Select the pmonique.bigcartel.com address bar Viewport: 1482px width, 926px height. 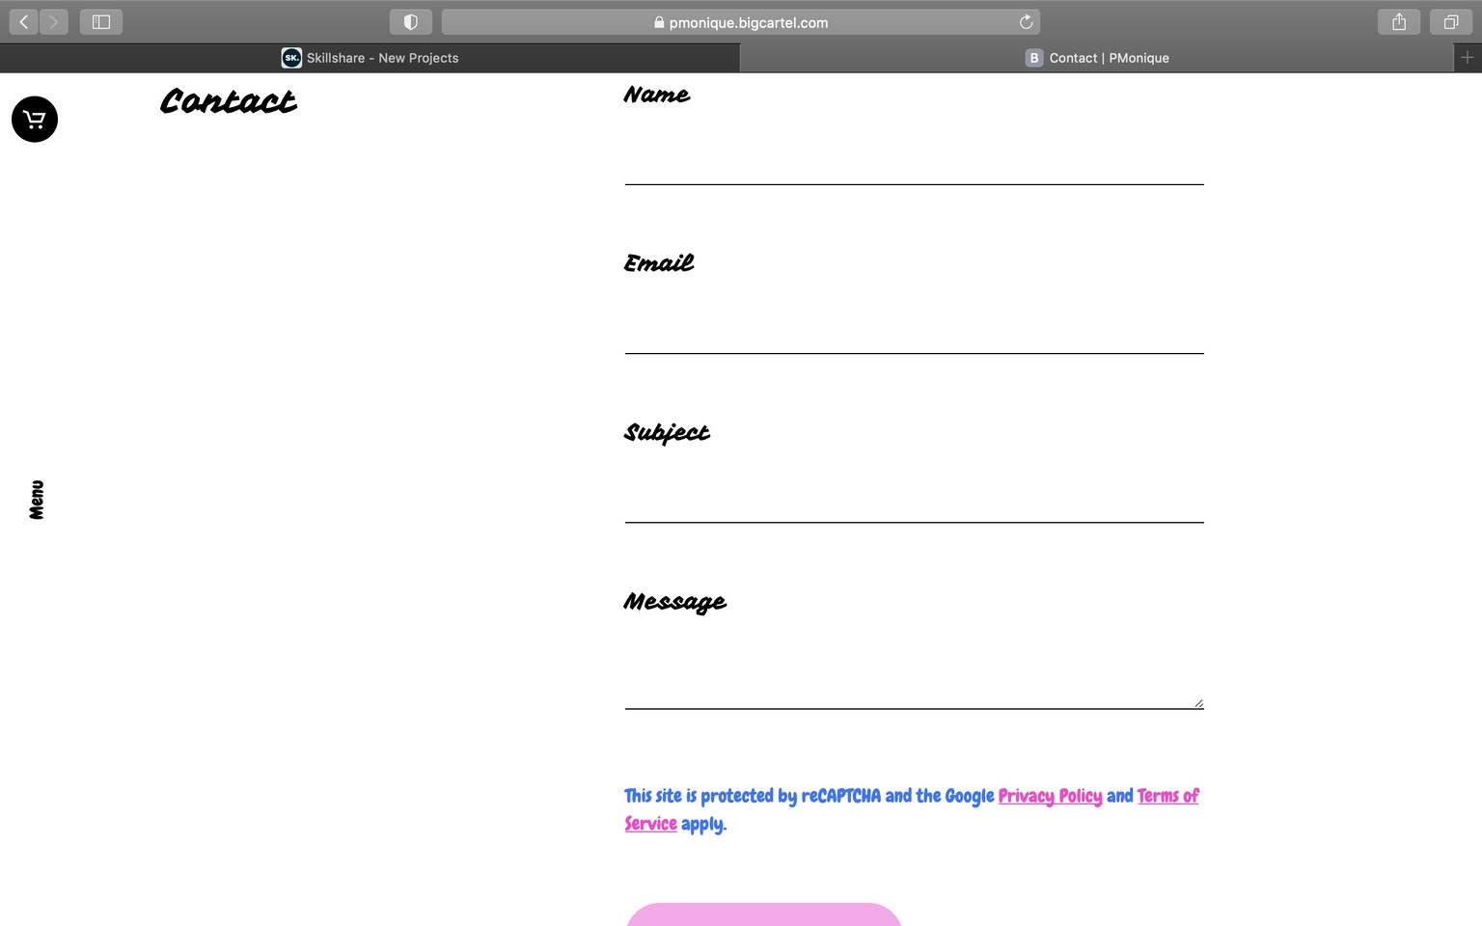coord(740,21)
